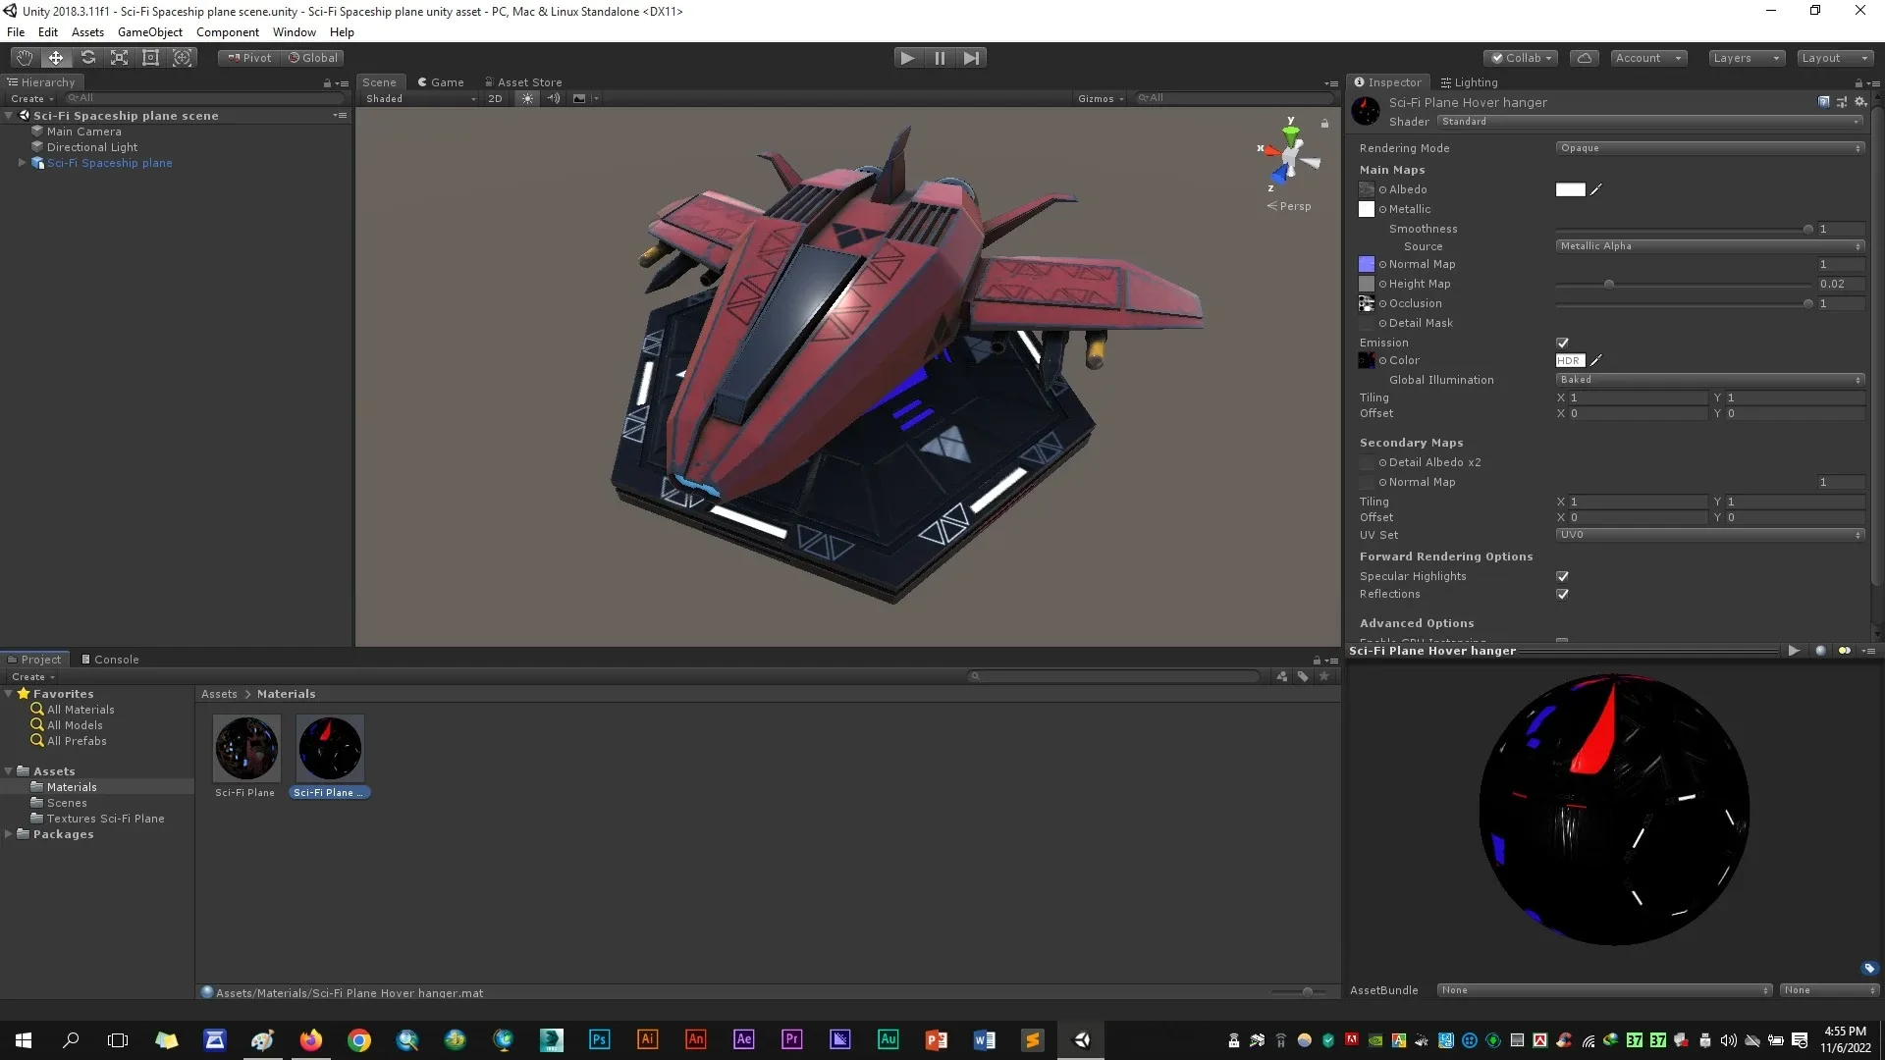Uncheck Reflections checkbox
This screenshot has width=1885, height=1060.
(x=1562, y=594)
